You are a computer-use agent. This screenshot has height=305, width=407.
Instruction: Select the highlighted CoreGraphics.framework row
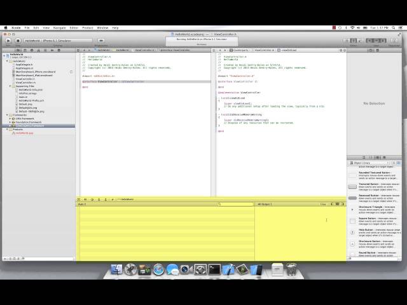click(39, 126)
